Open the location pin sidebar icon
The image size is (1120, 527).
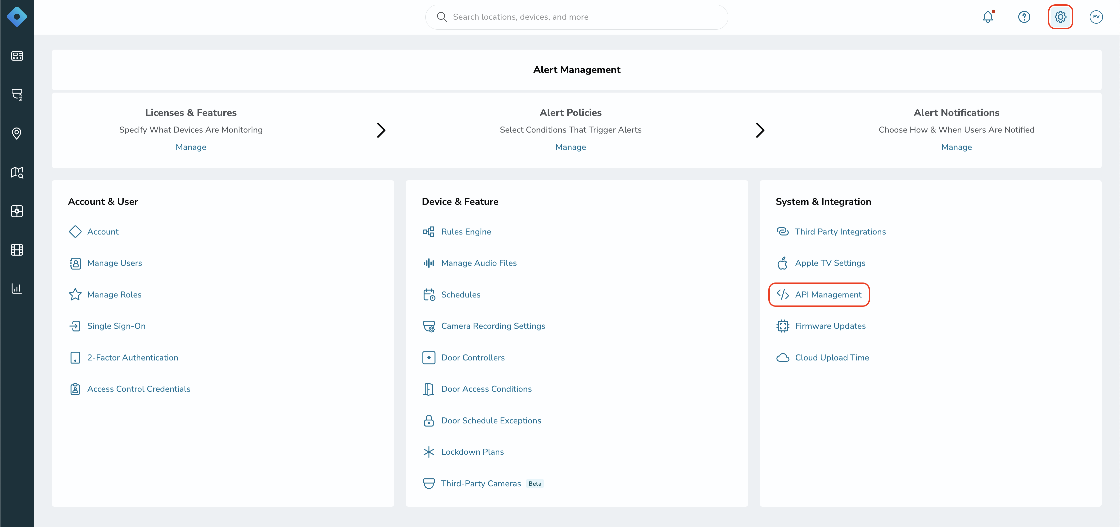point(17,133)
